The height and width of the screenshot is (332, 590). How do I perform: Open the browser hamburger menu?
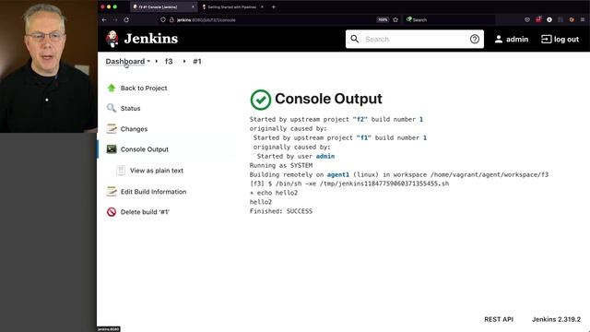click(583, 19)
